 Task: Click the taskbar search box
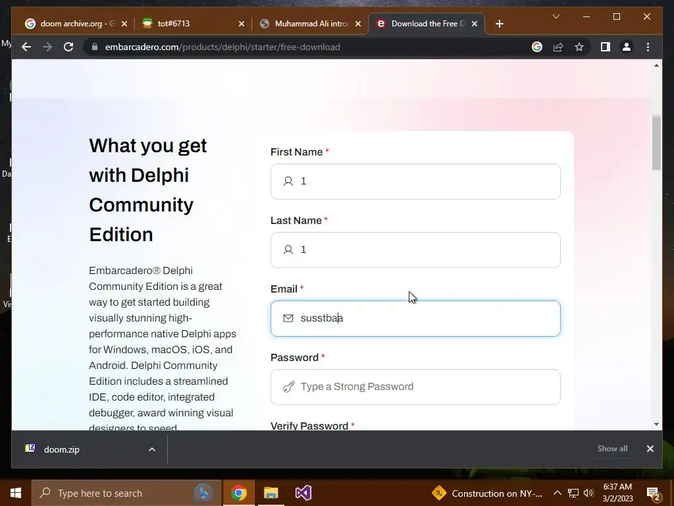coord(126,493)
